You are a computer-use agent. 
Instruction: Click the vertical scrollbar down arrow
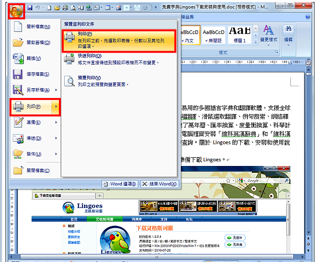click(x=308, y=233)
